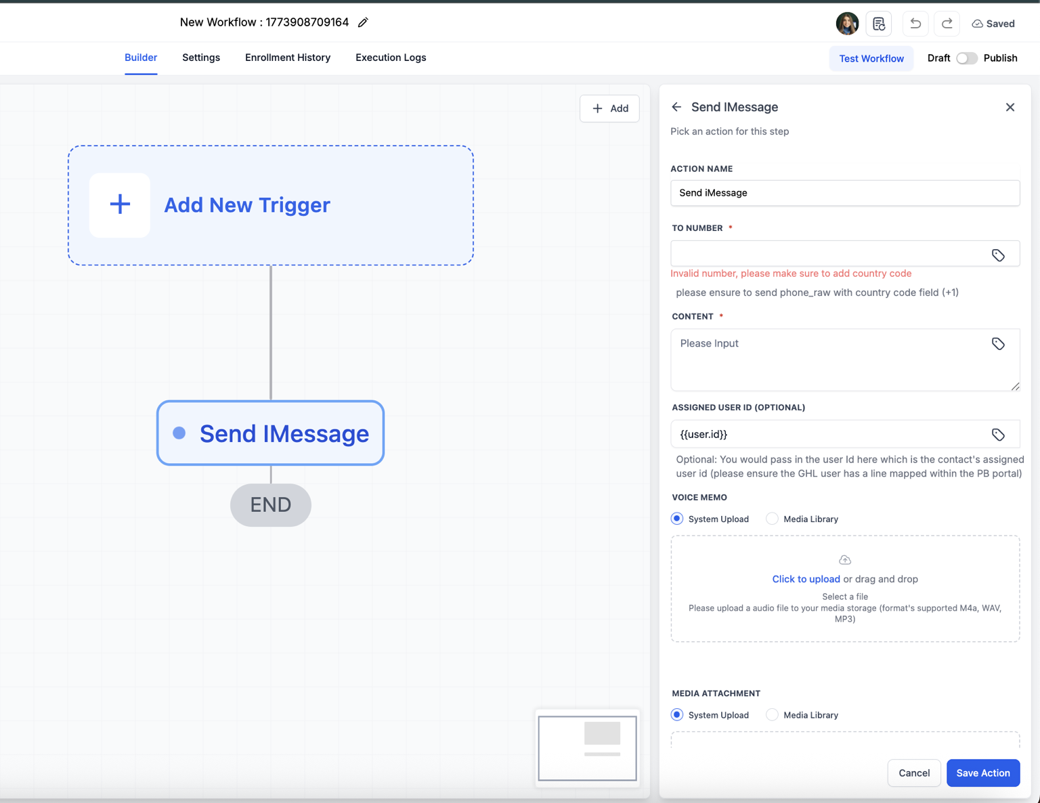The height and width of the screenshot is (803, 1040).
Task: Toggle the Draft/Publish switch
Action: (966, 58)
